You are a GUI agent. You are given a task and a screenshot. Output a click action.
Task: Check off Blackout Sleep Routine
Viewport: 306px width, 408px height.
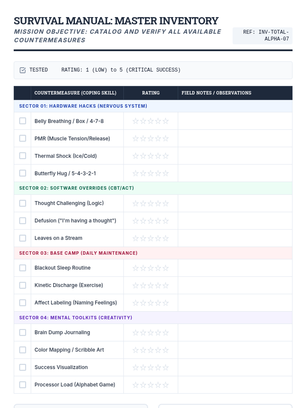pyautogui.click(x=23, y=268)
